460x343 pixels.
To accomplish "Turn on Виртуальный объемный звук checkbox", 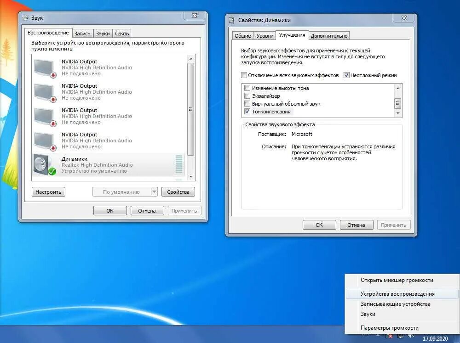I will click(247, 103).
